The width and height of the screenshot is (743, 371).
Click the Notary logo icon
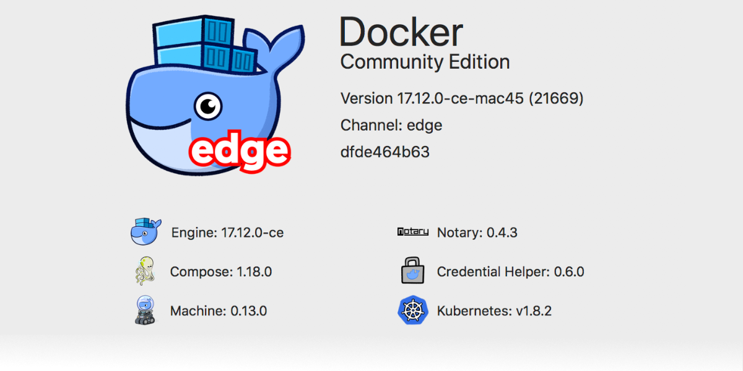413,231
